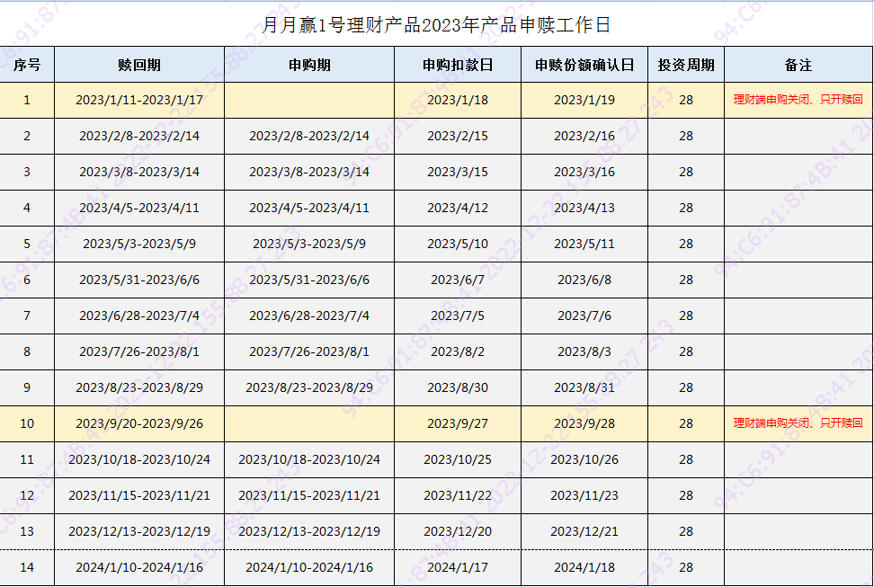This screenshot has width=874, height=587.
Task: Select subscription period cell in row 9
Action: (x=309, y=388)
